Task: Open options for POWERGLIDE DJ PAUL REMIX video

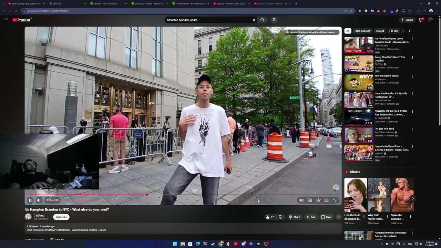Action: point(412,112)
